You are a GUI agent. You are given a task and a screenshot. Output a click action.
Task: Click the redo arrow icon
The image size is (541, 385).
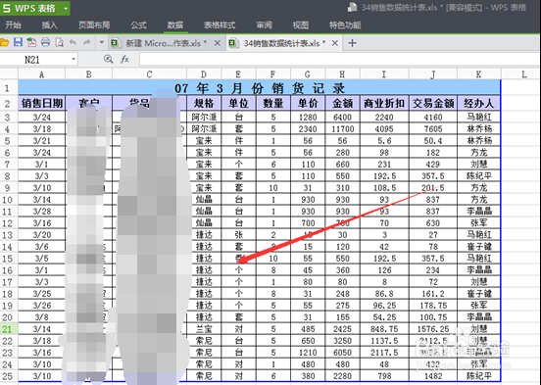(86, 42)
